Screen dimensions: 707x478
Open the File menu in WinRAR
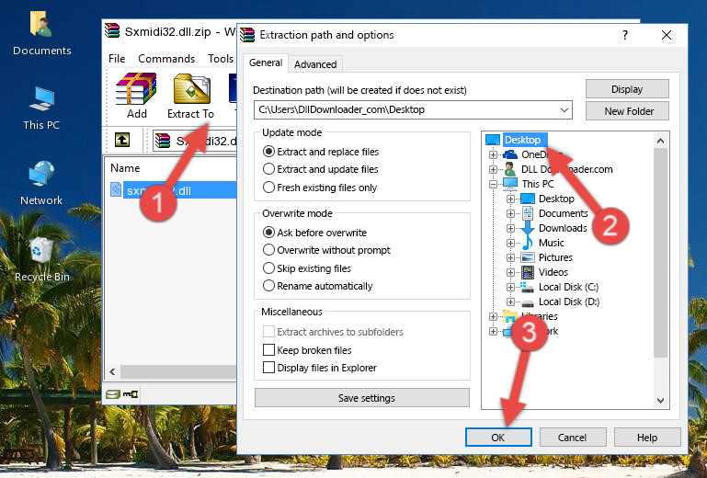pyautogui.click(x=117, y=59)
